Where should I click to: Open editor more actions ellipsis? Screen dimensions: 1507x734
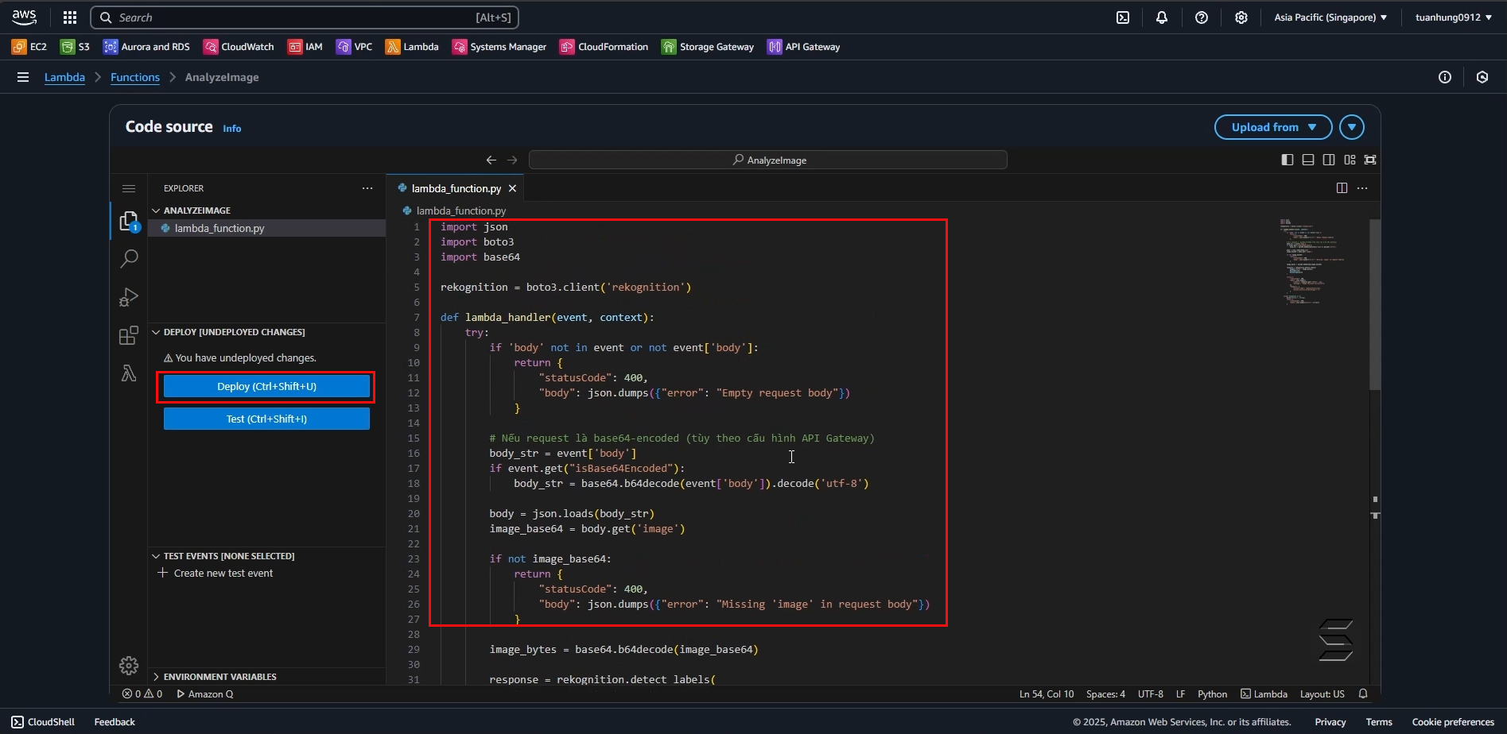[x=1362, y=188]
